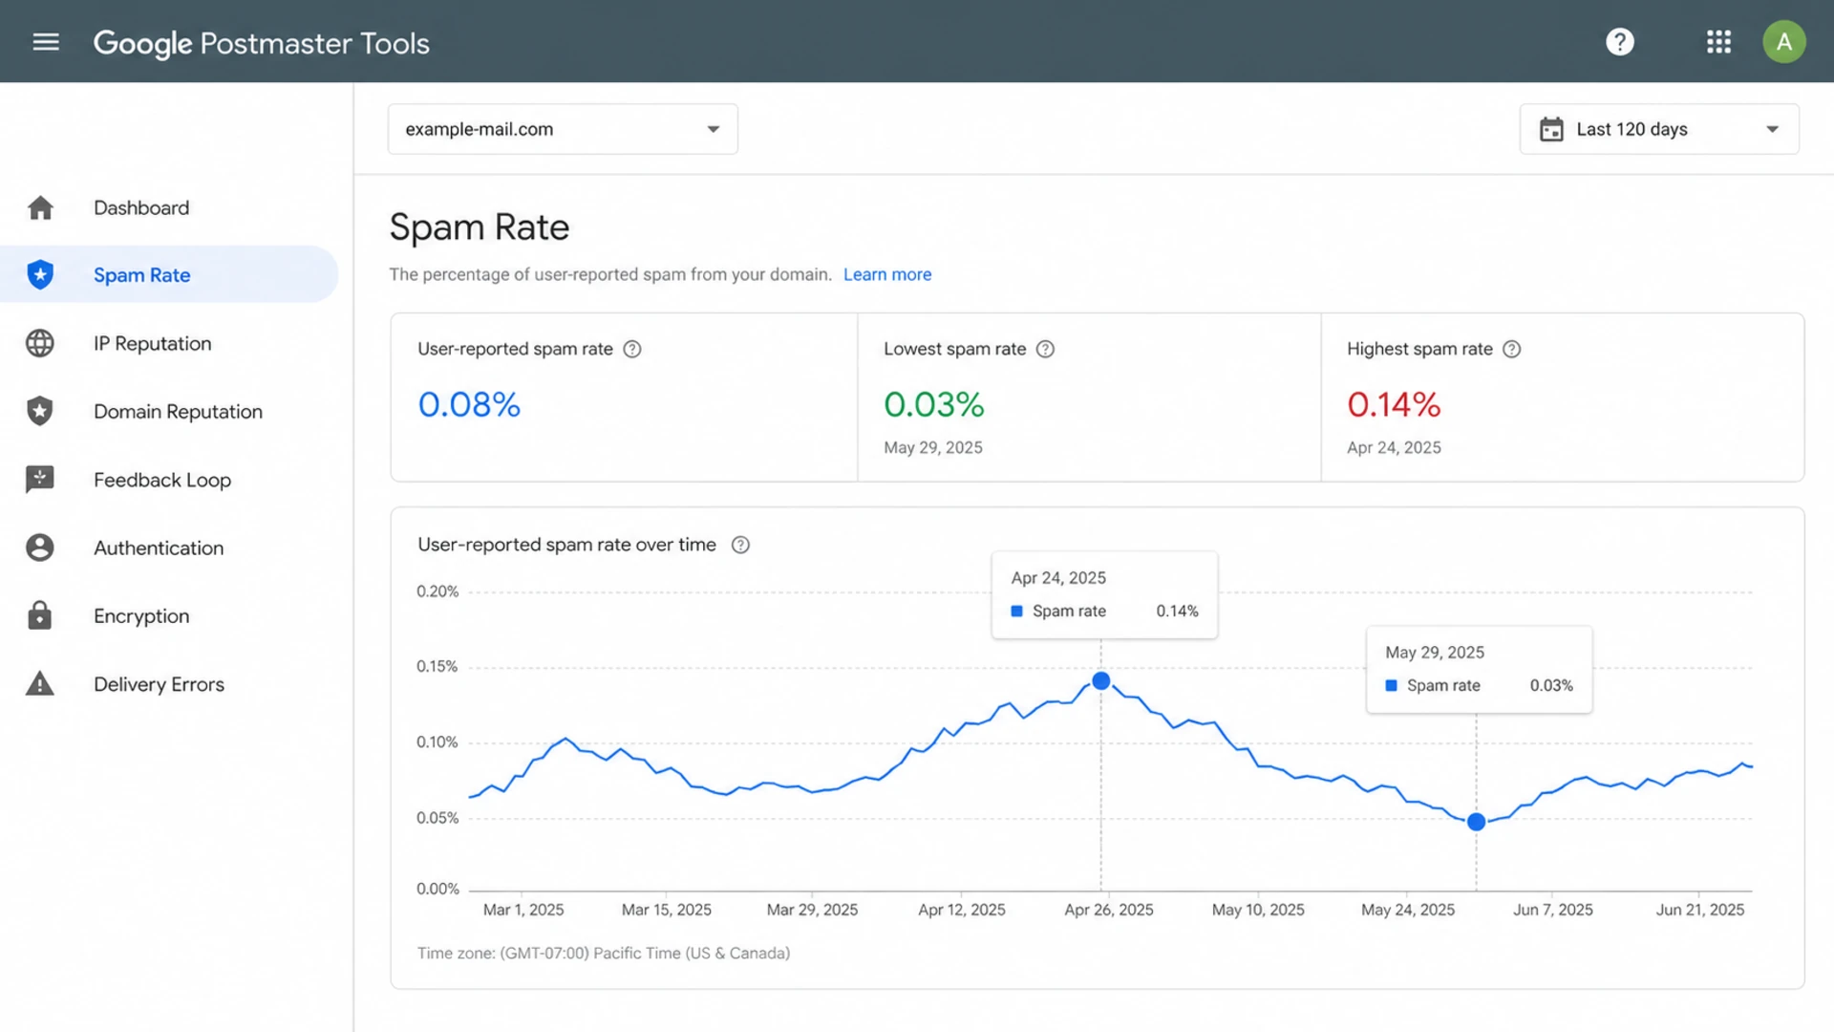The width and height of the screenshot is (1834, 1032).
Task: Open the help question mark icon
Action: coord(1620,42)
